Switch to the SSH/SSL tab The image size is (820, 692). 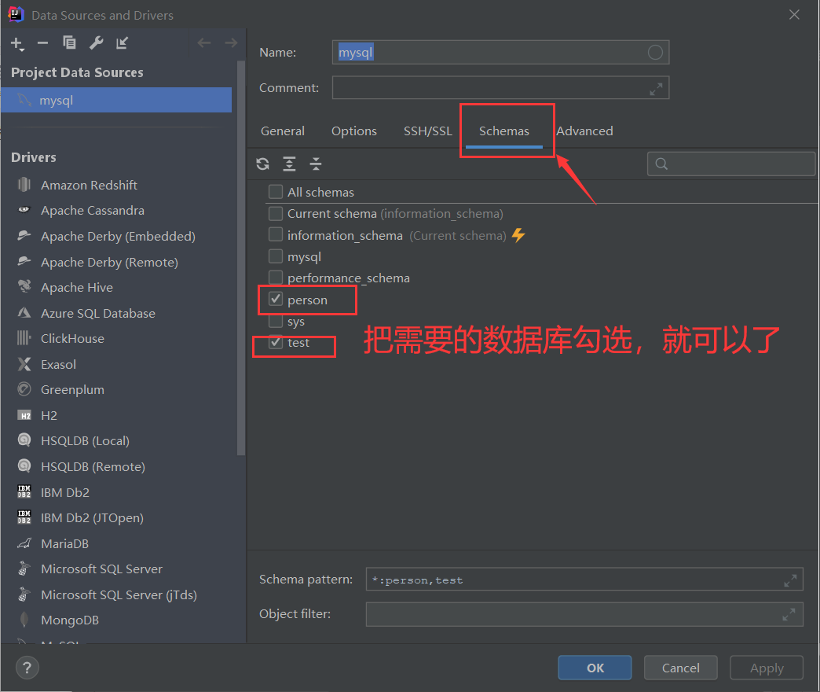(428, 131)
